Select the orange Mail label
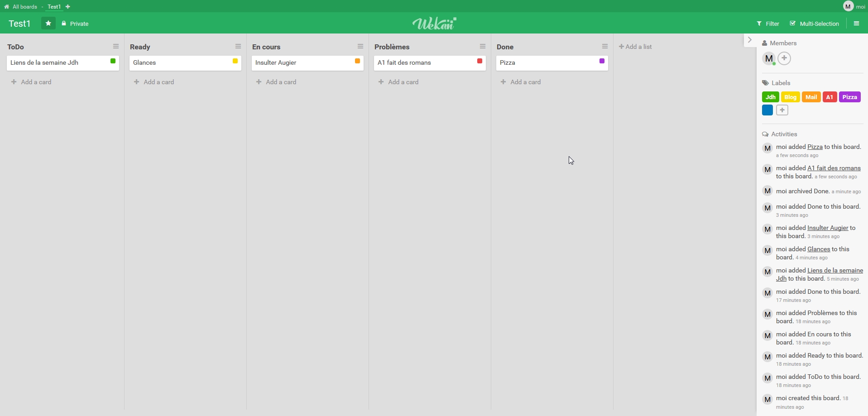 point(811,97)
